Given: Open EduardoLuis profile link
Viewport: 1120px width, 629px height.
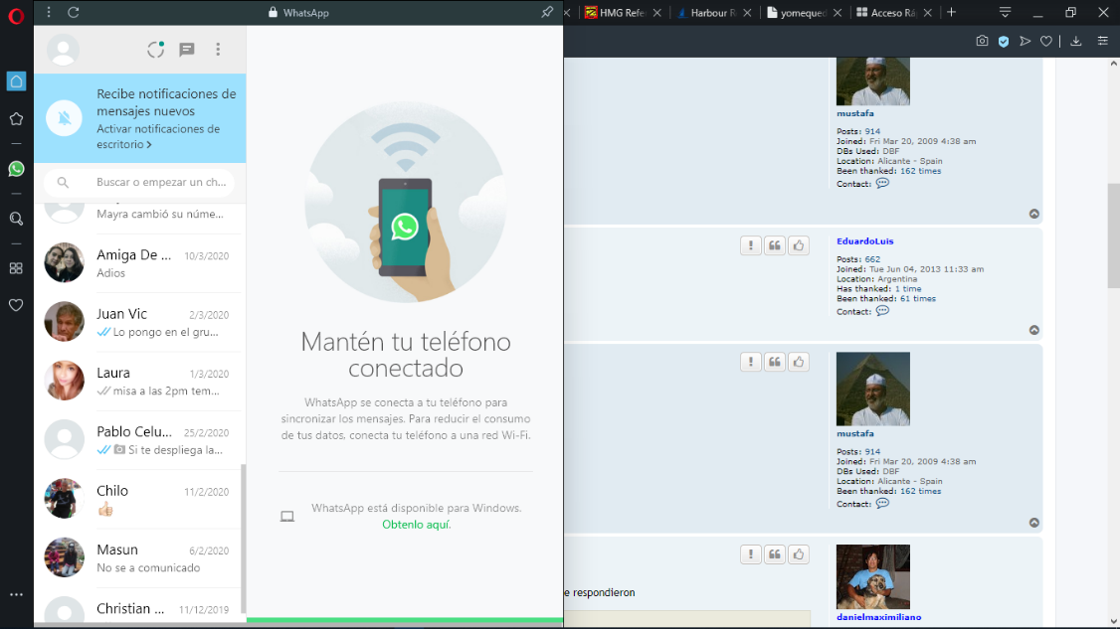Looking at the screenshot, I should tap(865, 241).
